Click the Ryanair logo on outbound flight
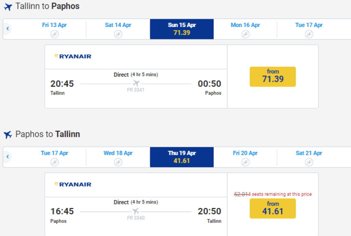Image resolution: width=351 pixels, height=236 pixels. [x=73, y=56]
